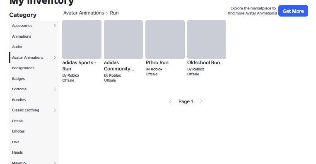This screenshot has width=316, height=164.
Task: Click the Explore the marketplace text
Action: 252,11
